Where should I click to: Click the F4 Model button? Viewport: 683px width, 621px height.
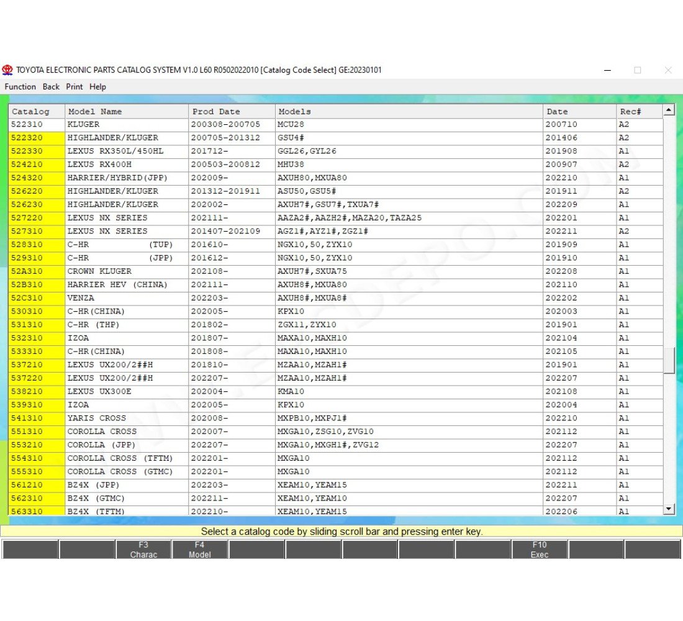(199, 550)
